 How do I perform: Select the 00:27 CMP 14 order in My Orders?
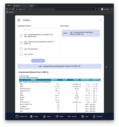point(81,33)
